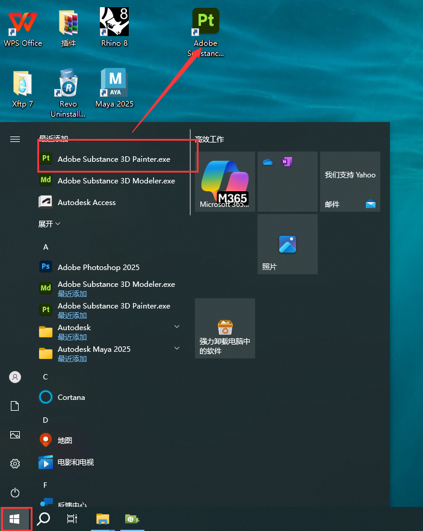Open the 照片 photos tile
The width and height of the screenshot is (423, 531).
288,244
